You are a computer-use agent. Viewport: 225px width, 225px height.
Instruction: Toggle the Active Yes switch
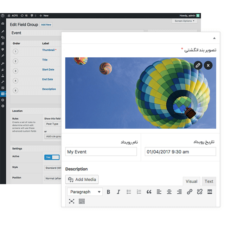(x=52, y=157)
